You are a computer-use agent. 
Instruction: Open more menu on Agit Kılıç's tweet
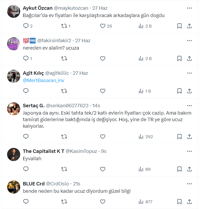pos(189,73)
